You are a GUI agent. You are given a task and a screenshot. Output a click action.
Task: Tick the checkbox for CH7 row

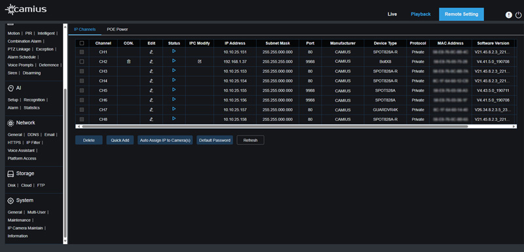tap(82, 109)
